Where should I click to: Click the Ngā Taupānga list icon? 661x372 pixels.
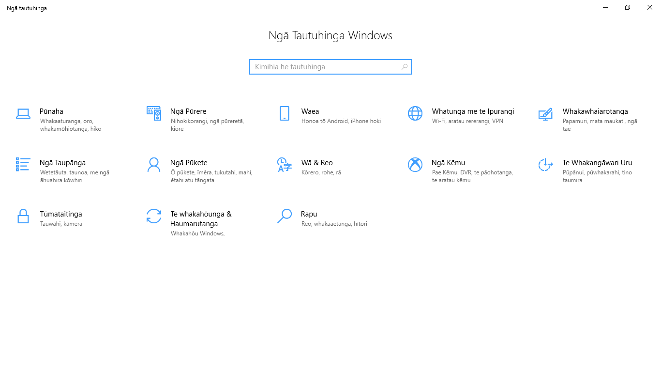tap(23, 165)
